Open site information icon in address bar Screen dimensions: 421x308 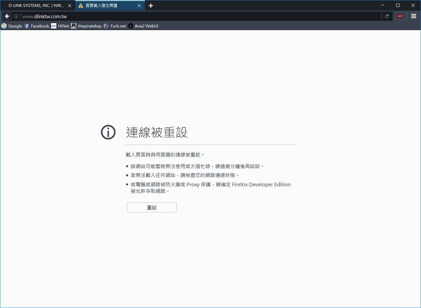16,16
